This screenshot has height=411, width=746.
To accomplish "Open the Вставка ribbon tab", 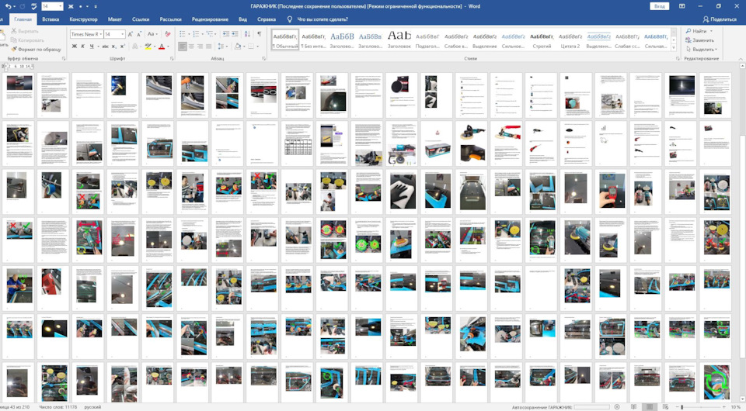I will click(x=51, y=19).
